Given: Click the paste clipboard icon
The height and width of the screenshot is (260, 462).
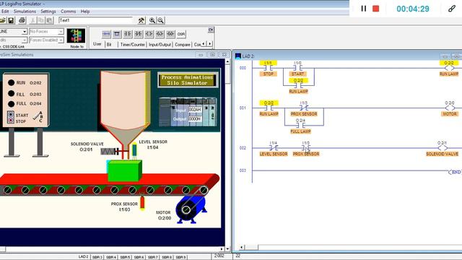Looking at the screenshot, I should 50,20.
